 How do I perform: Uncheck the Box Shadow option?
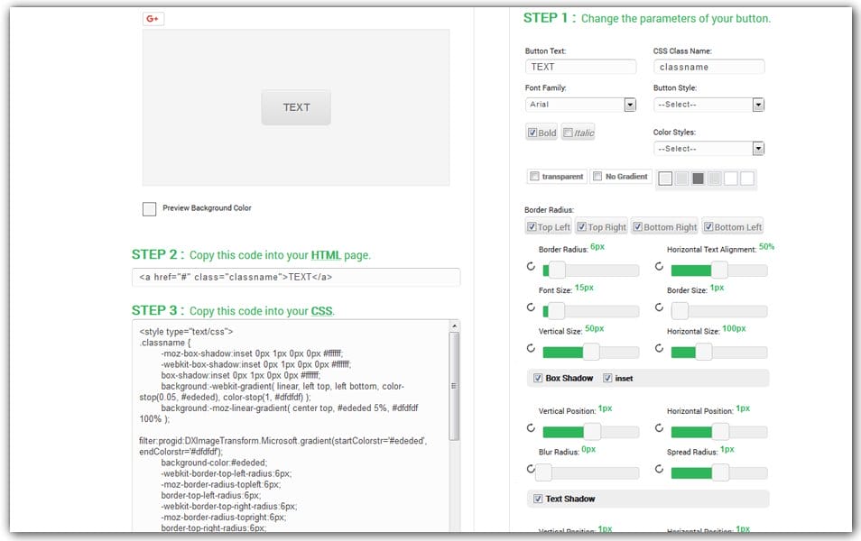(539, 378)
